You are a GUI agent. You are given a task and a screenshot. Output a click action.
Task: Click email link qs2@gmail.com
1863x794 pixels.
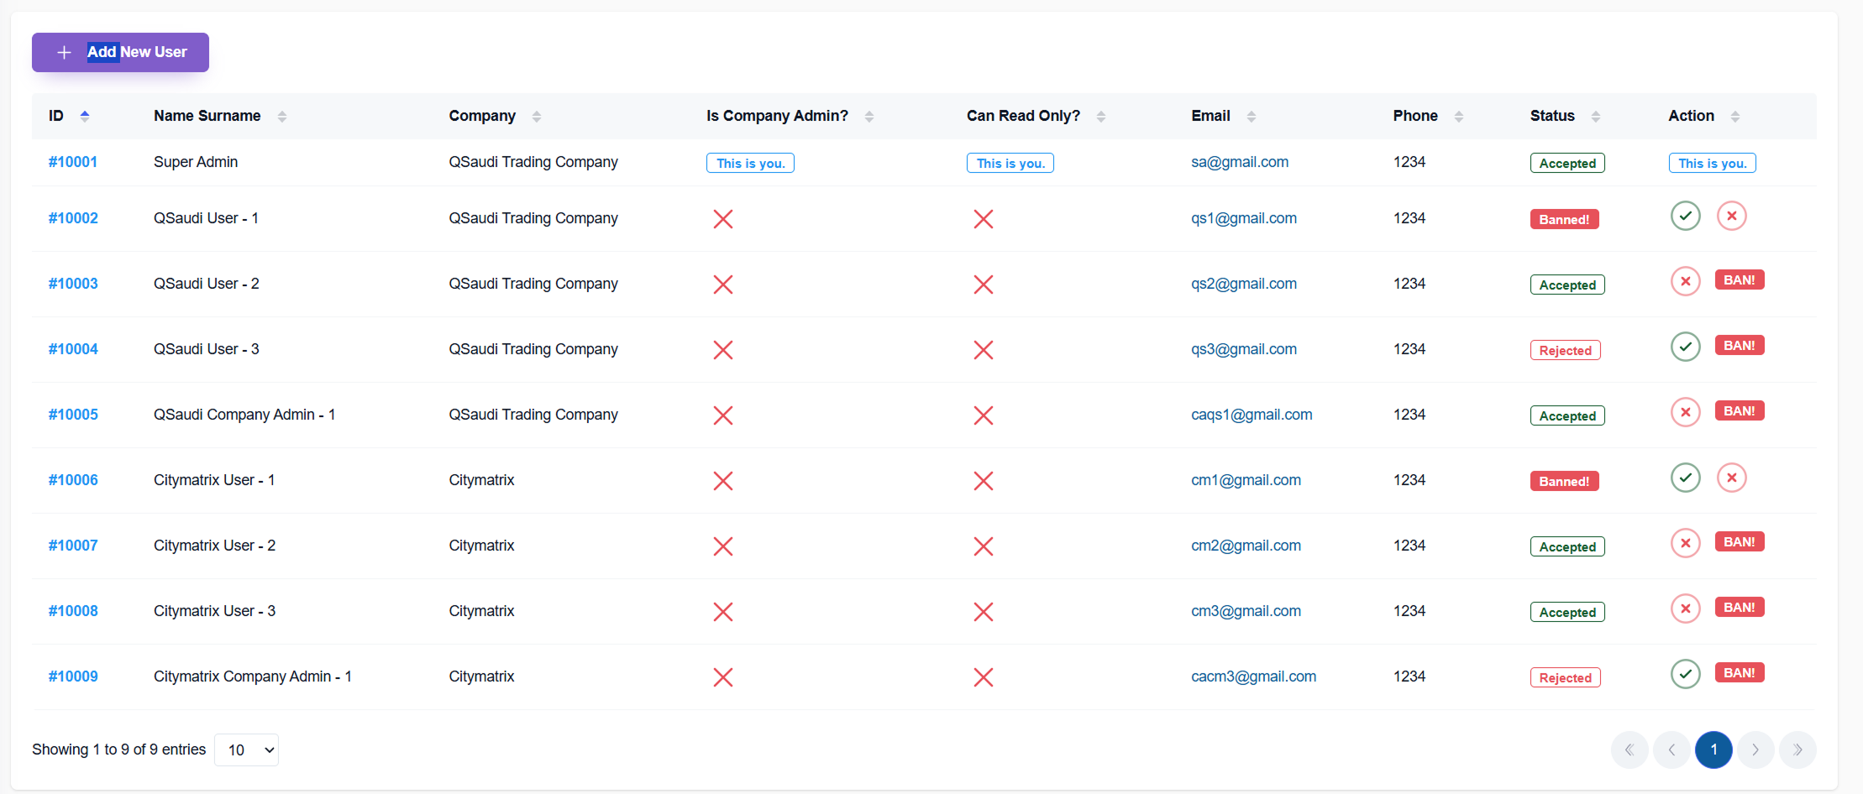point(1243,284)
